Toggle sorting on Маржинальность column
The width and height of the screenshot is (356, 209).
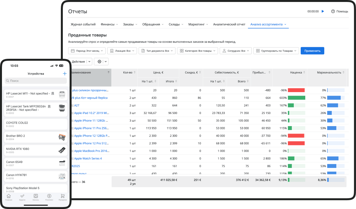click(x=330, y=72)
